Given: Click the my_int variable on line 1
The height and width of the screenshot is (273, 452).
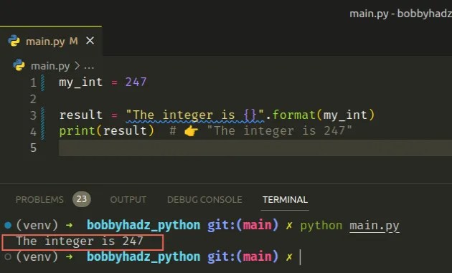Looking at the screenshot, I should [x=80, y=82].
